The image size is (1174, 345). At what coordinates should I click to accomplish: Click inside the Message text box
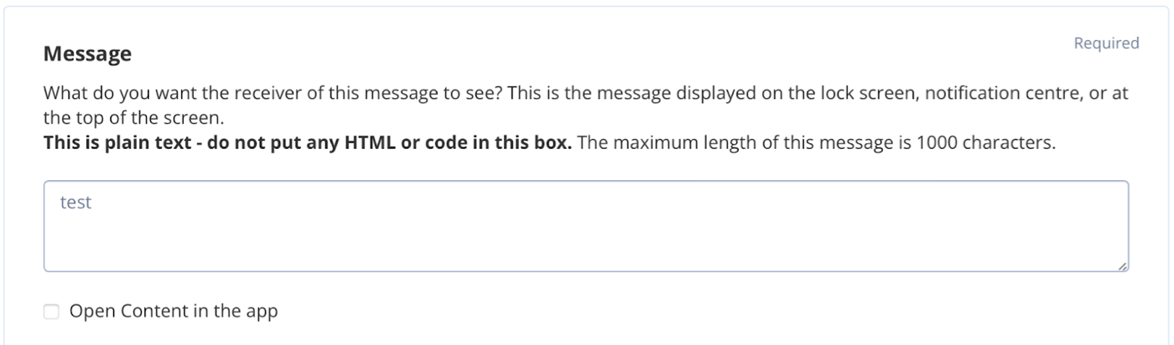[x=586, y=226]
